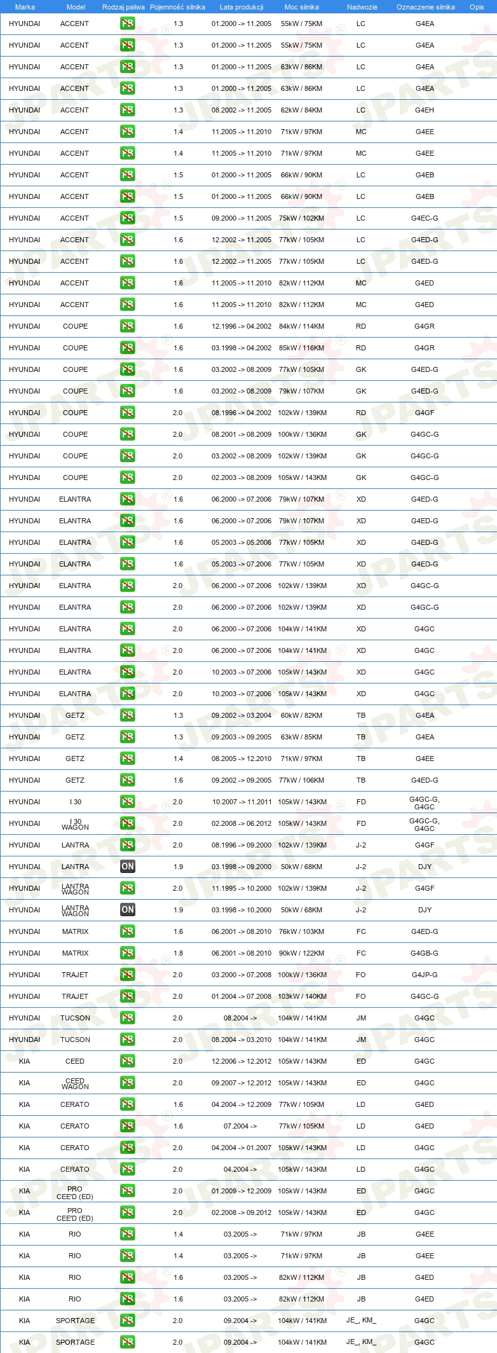Image resolution: width=497 pixels, height=1353 pixels.
Task: Click the petrol icon in the Tucson 08.2004 -> 03.2010 row
Action: [127, 1040]
